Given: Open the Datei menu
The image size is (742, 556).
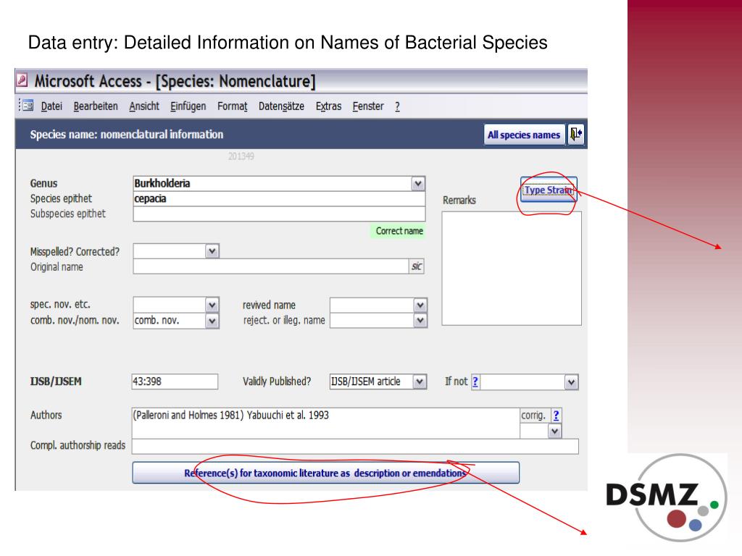Looking at the screenshot, I should coord(51,106).
